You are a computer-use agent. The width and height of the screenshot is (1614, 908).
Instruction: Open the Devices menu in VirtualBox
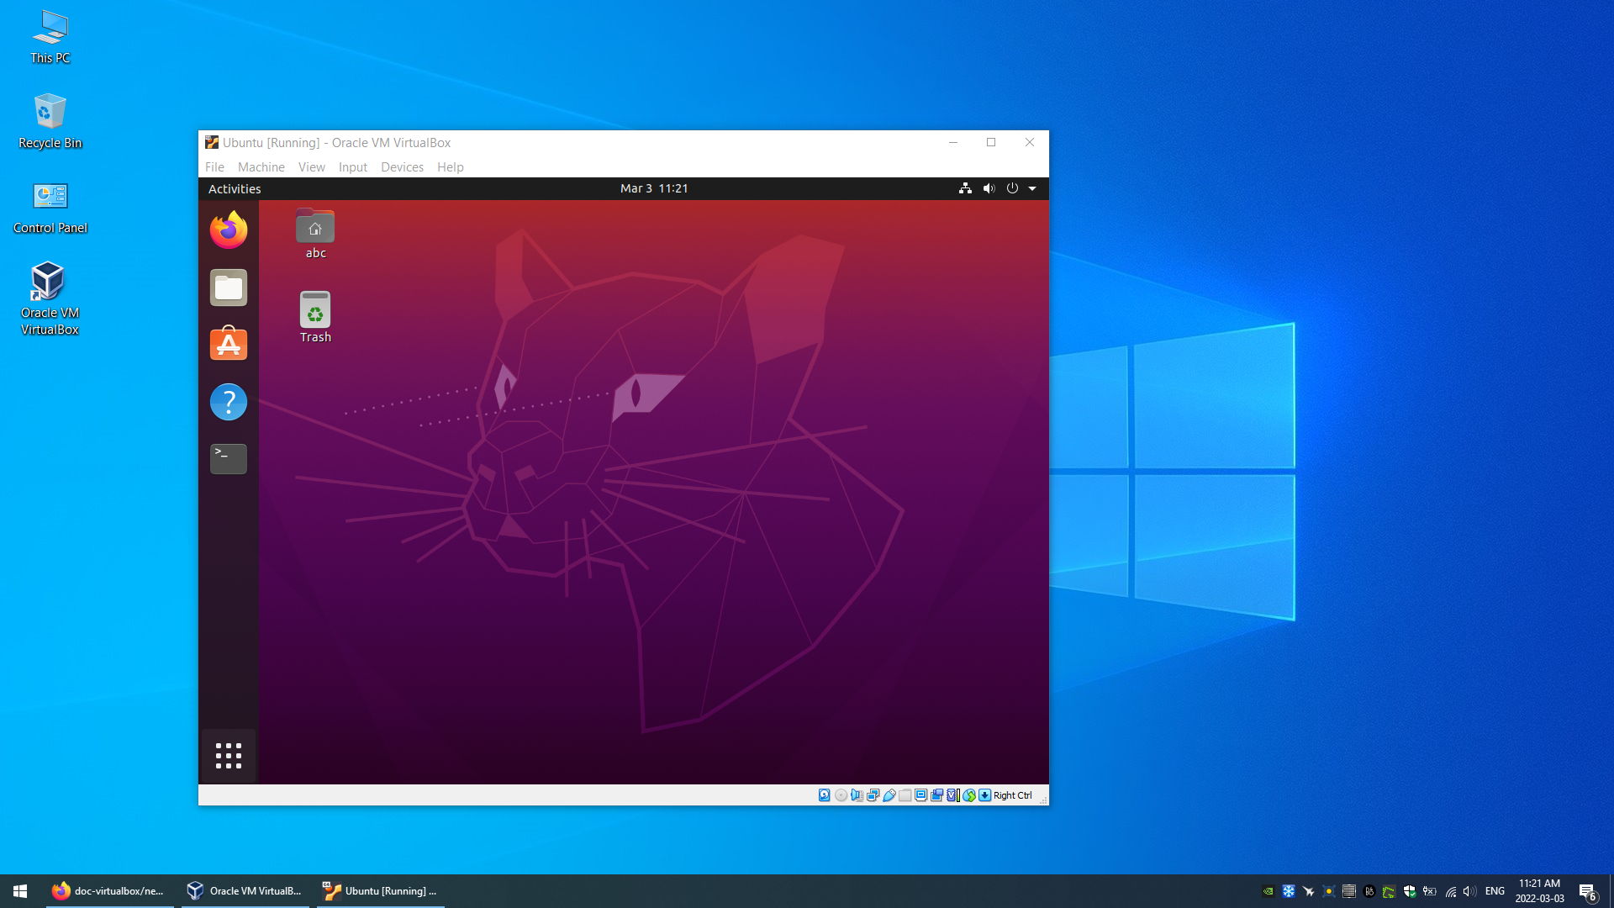(401, 166)
